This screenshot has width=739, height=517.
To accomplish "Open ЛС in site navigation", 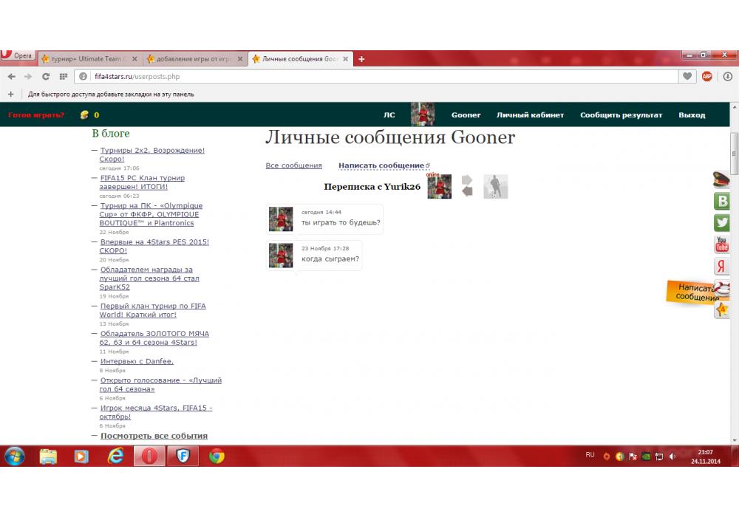I will click(389, 115).
